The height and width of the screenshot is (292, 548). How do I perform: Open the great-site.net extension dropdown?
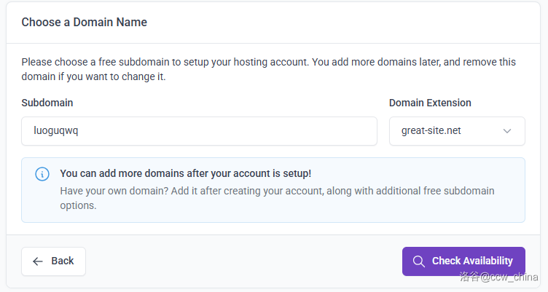(x=456, y=132)
